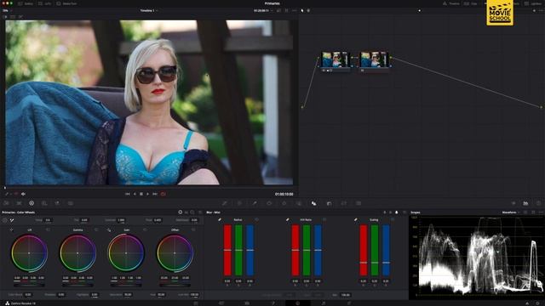The width and height of the screenshot is (545, 306).
Task: Show the Clips panel in top bar
Action: coord(471,3)
